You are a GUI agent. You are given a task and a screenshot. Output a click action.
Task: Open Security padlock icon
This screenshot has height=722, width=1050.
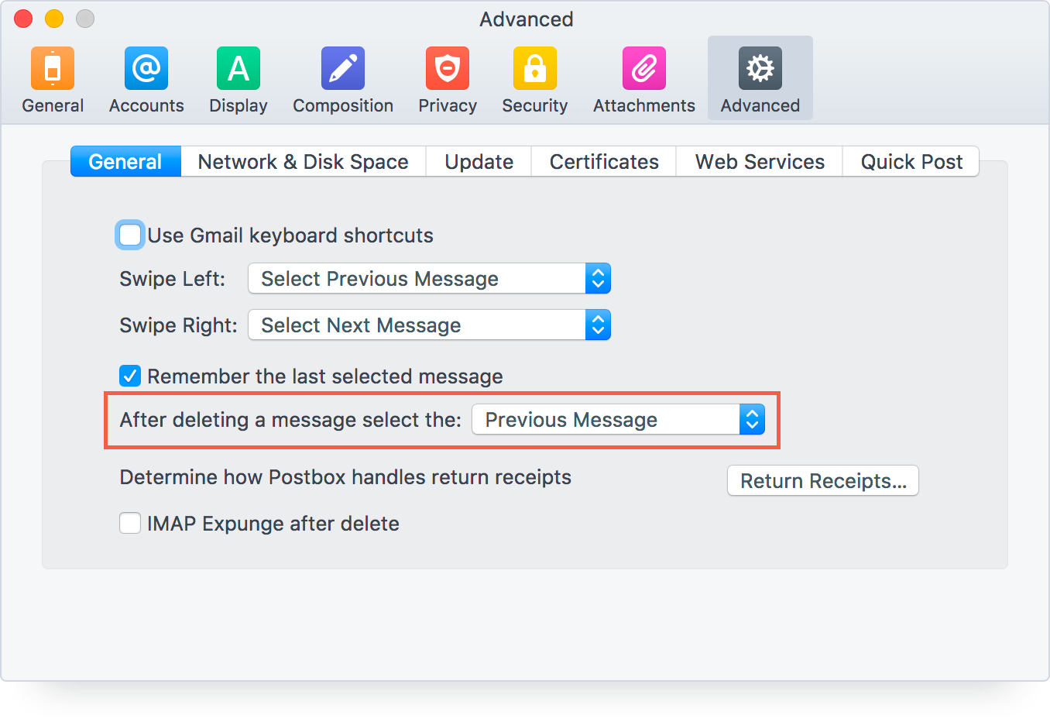[x=534, y=69]
